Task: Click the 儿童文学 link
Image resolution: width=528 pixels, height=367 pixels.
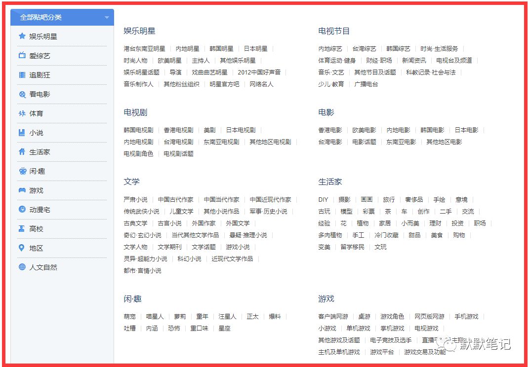Action: click(x=181, y=212)
